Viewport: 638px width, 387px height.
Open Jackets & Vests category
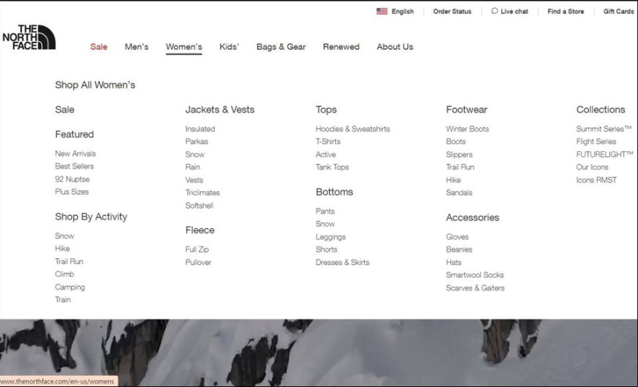220,110
